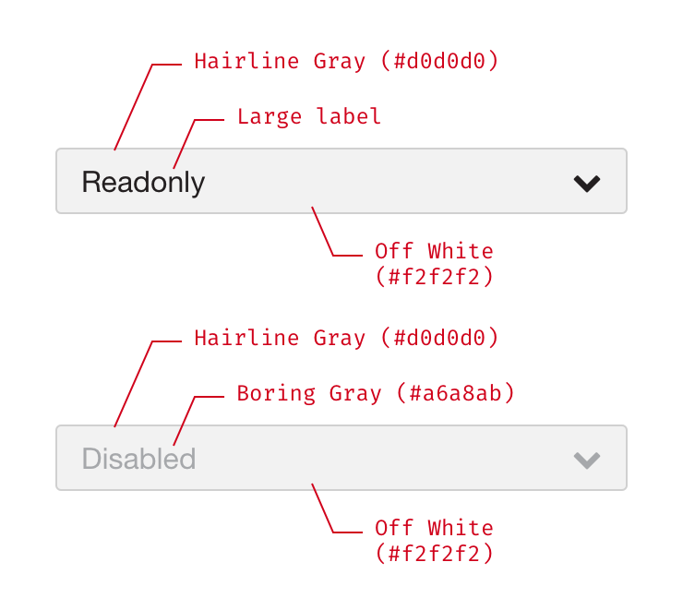This screenshot has width=683, height=598.
Task: Click the leader line pointing to Readonly's border
Action: [134, 106]
